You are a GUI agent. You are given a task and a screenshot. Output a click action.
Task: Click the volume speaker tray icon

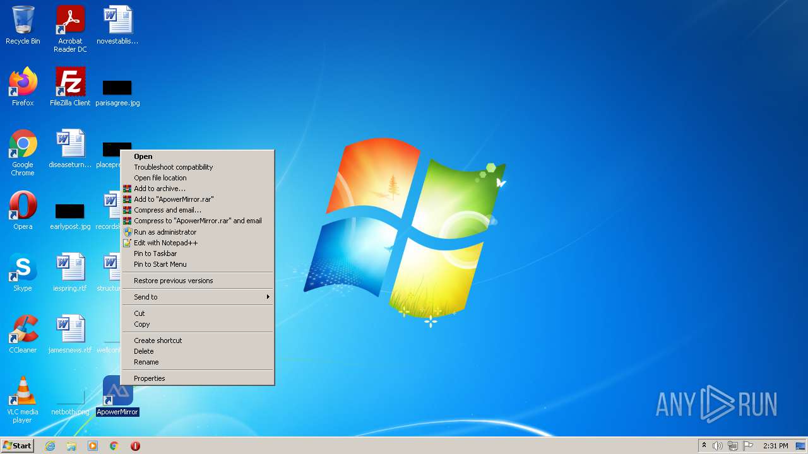point(717,446)
